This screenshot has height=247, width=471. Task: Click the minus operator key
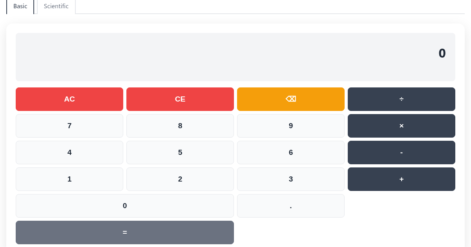[x=401, y=153]
